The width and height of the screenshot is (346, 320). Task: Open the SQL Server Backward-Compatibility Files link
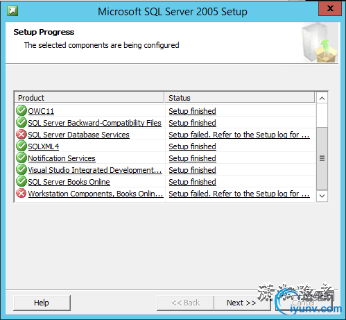click(x=94, y=123)
